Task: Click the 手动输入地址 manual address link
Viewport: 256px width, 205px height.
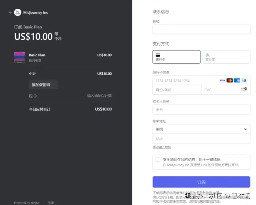Action: [x=162, y=147]
